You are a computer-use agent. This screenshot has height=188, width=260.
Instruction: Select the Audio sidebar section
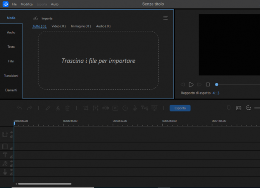pyautogui.click(x=11, y=32)
